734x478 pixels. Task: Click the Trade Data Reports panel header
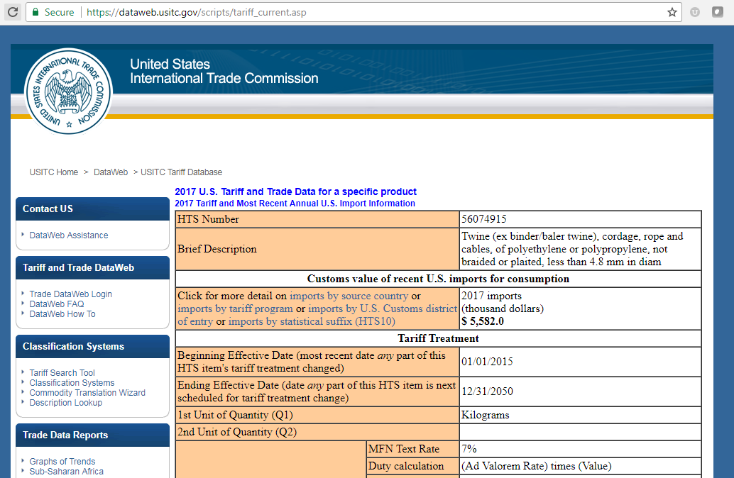(93, 435)
